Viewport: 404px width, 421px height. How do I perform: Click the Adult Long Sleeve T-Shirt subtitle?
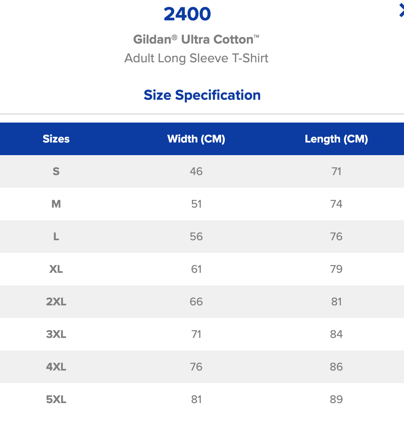point(196,58)
